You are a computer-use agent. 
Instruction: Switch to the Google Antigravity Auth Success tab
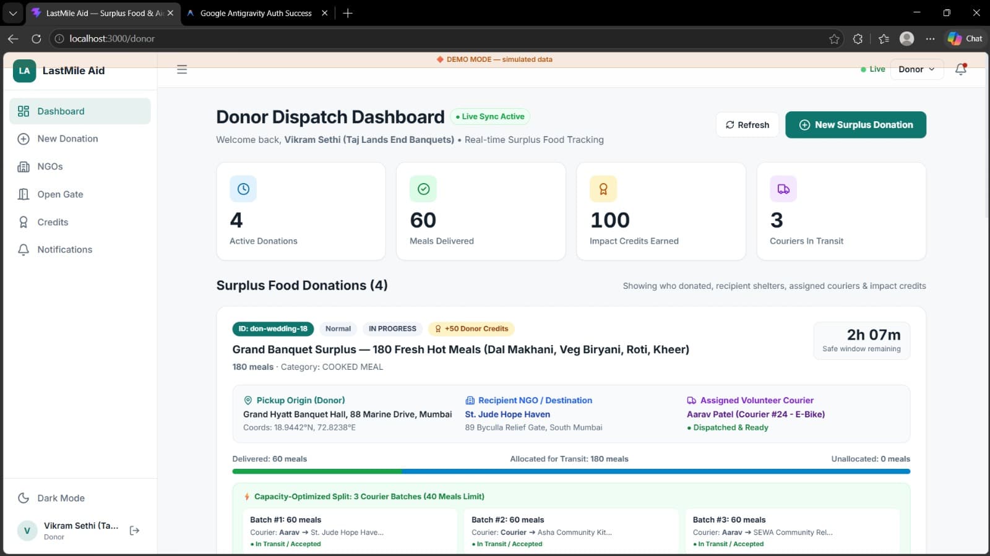[256, 13]
